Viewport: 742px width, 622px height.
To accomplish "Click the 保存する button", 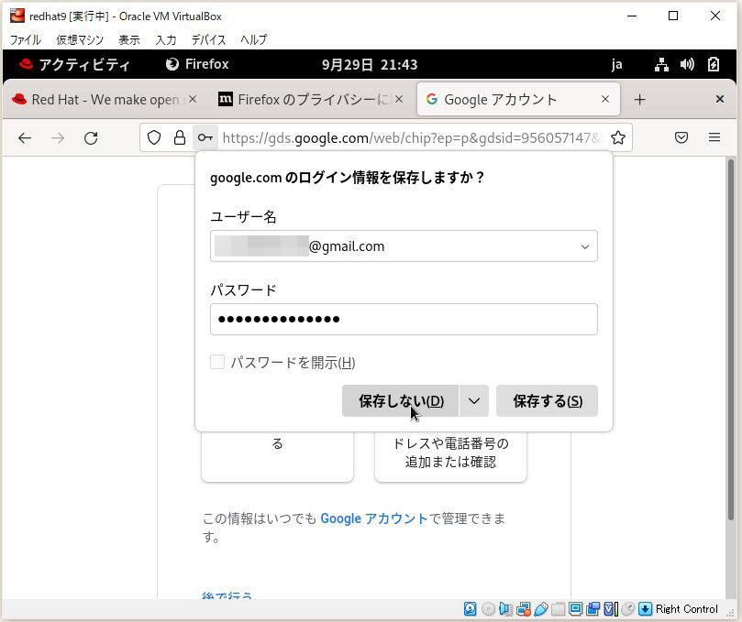I will coord(547,401).
